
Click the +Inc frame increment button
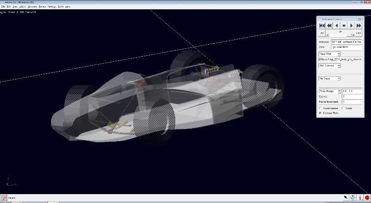[x=358, y=33]
